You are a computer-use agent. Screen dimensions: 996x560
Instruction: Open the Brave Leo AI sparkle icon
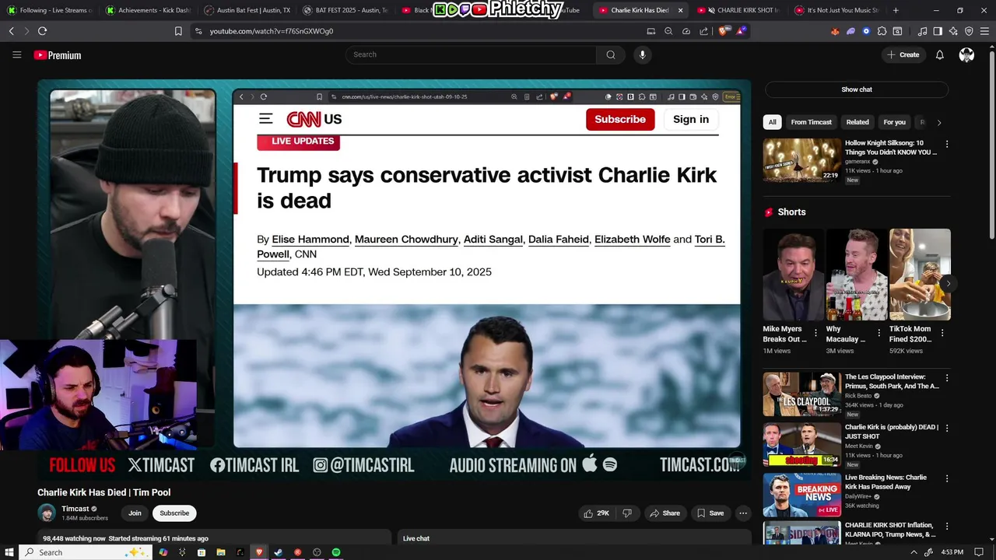tap(953, 31)
